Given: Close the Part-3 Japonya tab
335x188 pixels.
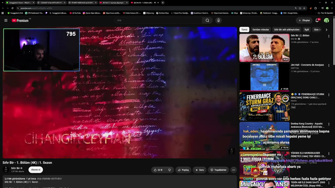Looking at the screenshot, I should pyautogui.click(x=127, y=3).
